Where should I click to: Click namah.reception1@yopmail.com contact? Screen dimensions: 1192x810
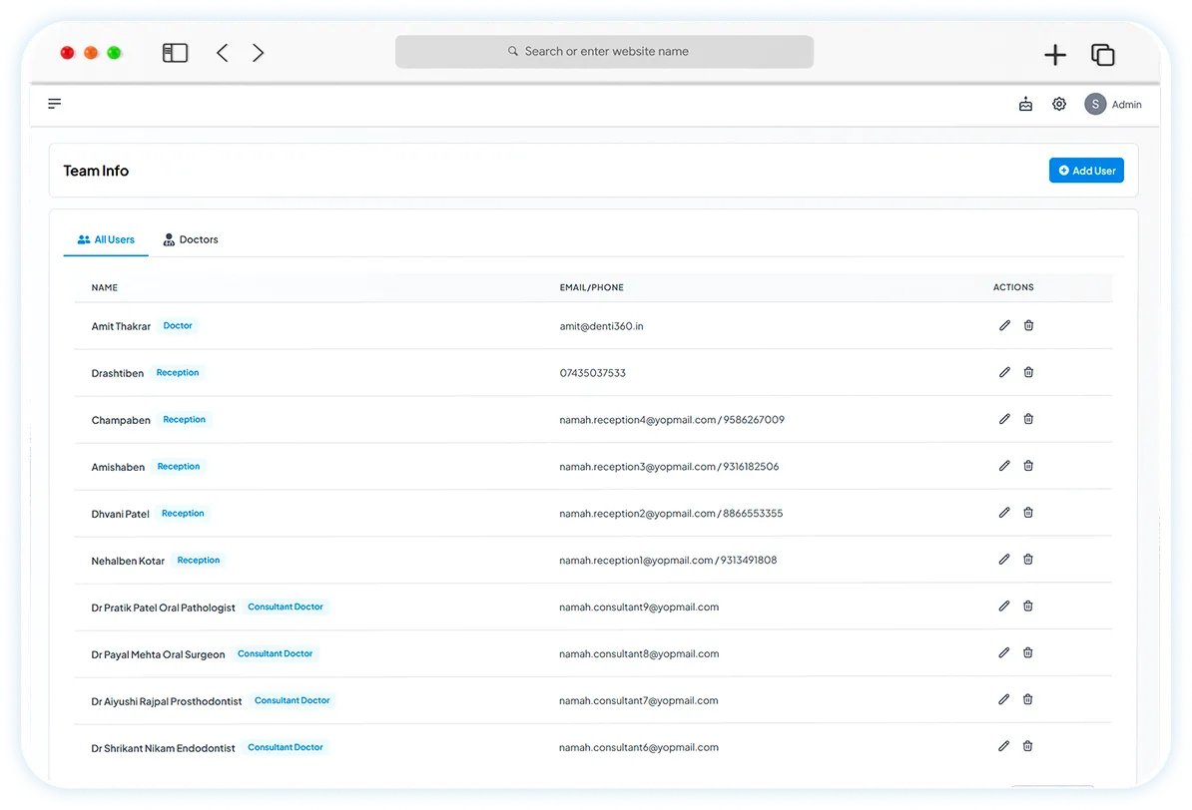click(668, 560)
